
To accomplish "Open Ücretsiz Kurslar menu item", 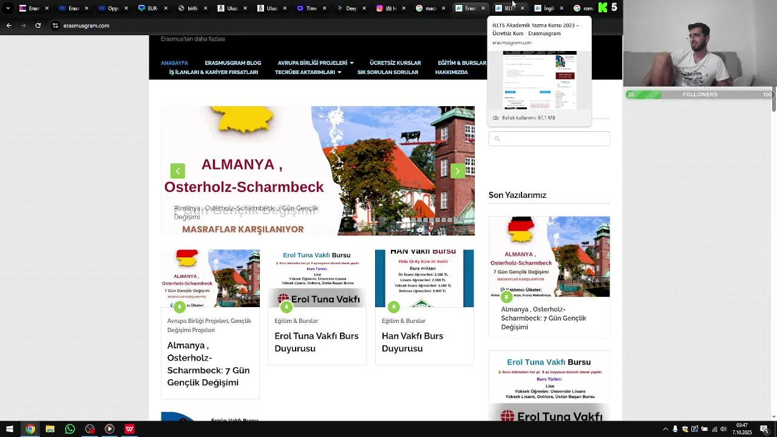I will [395, 63].
